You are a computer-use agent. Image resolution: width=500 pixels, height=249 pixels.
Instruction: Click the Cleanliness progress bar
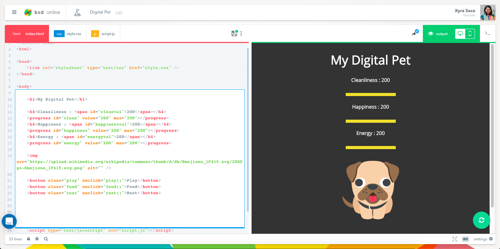point(370,94)
